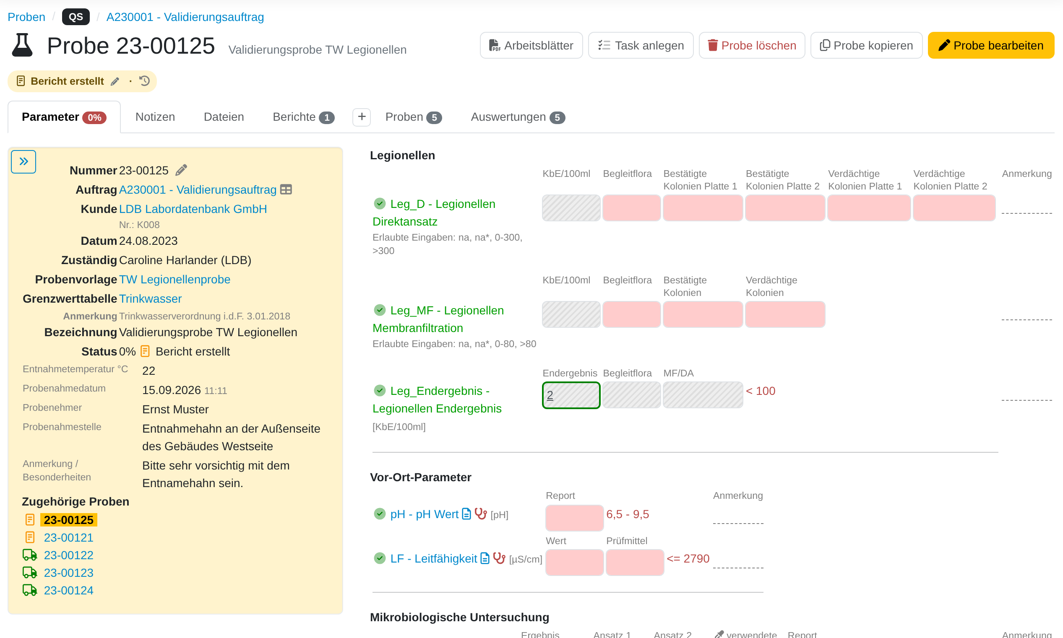Go to Proben breadcrumb link
The width and height of the screenshot is (1063, 638).
tap(26, 17)
